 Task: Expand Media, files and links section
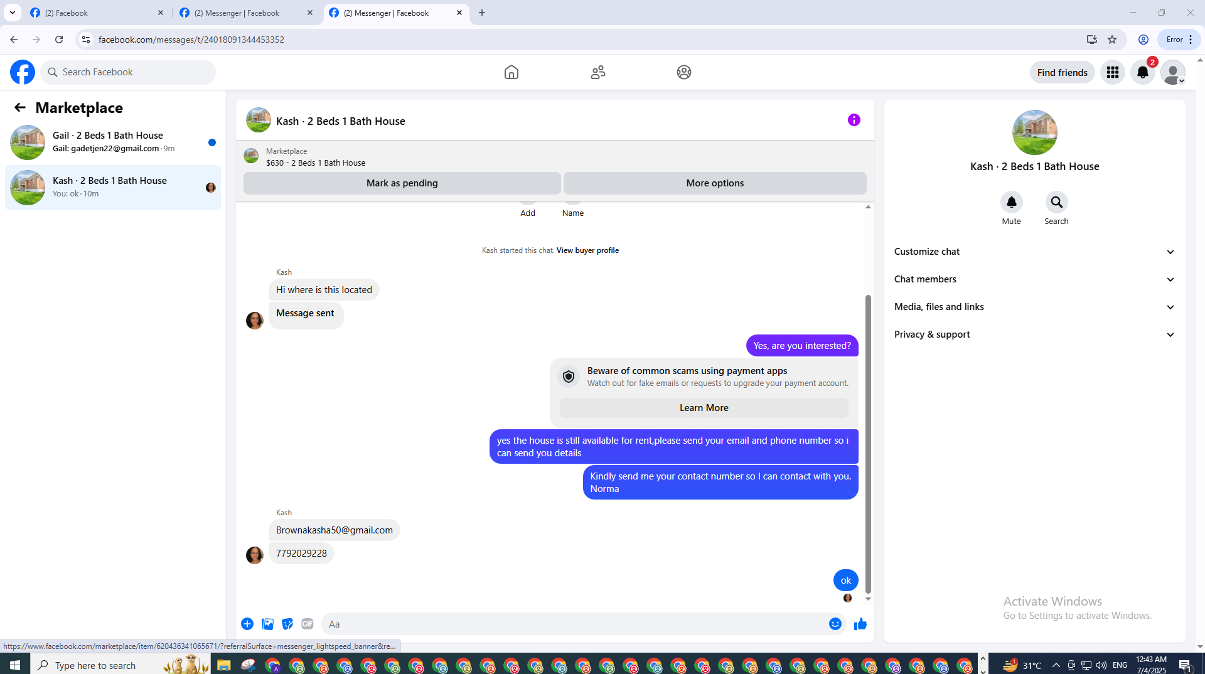coord(1034,307)
